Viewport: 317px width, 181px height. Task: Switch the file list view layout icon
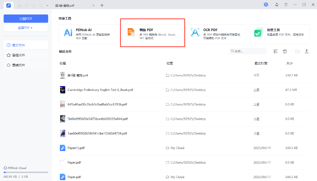276,51
